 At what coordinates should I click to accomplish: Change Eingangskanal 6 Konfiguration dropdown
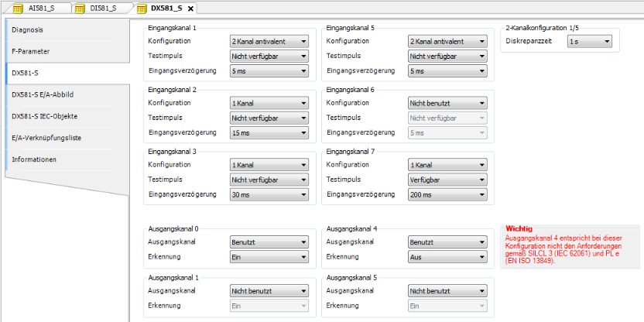point(447,103)
